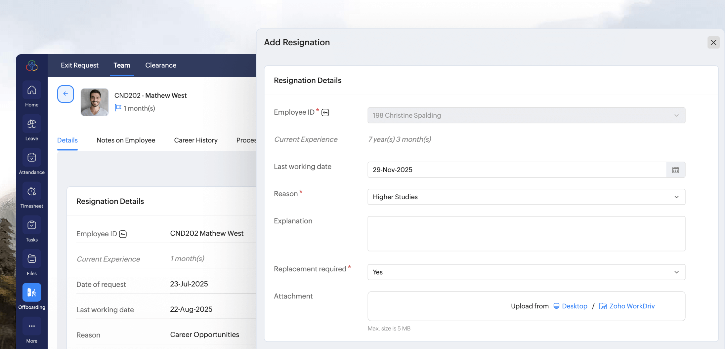Switch to the Clearance tab

click(161, 65)
